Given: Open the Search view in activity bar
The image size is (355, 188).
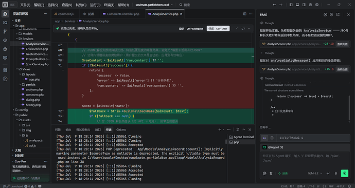Looking at the screenshot, I should tap(5, 23).
